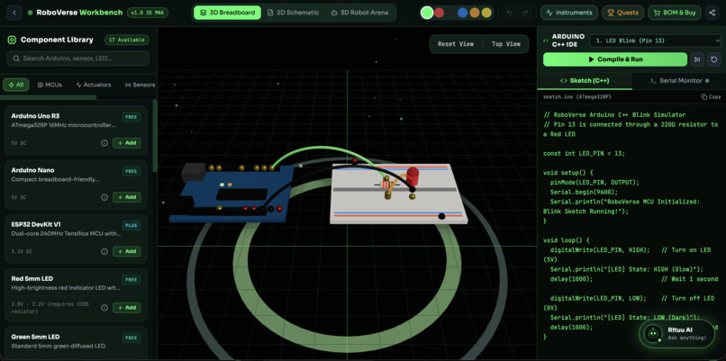Select the yellow wire color swatch
The width and height of the screenshot is (726, 361).
point(486,13)
